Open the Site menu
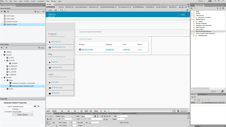 tap(48, 1)
